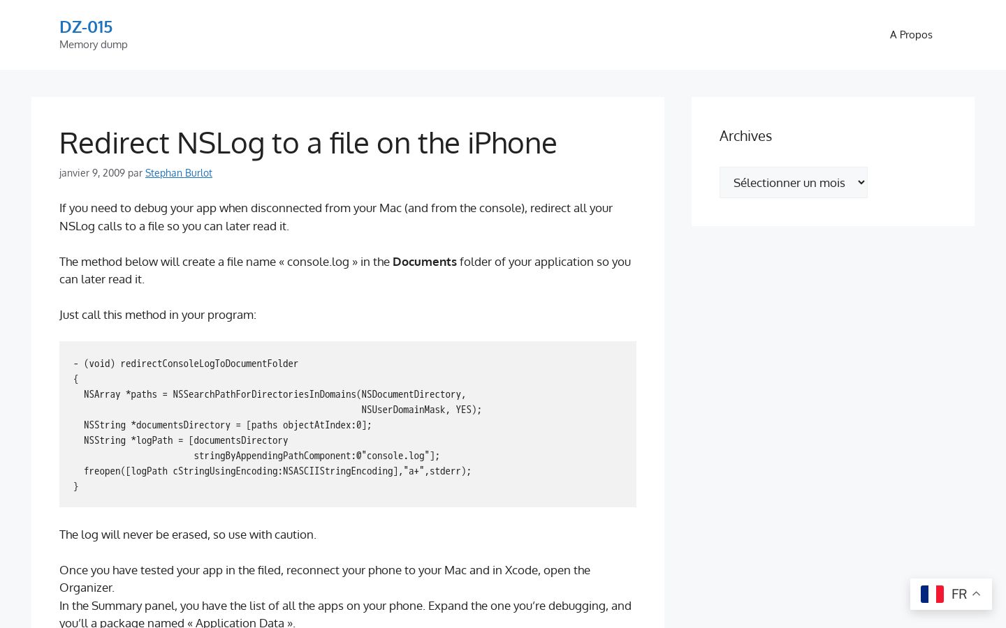Image resolution: width=1006 pixels, height=628 pixels.
Task: Click inside the code block method signature
Action: point(186,364)
